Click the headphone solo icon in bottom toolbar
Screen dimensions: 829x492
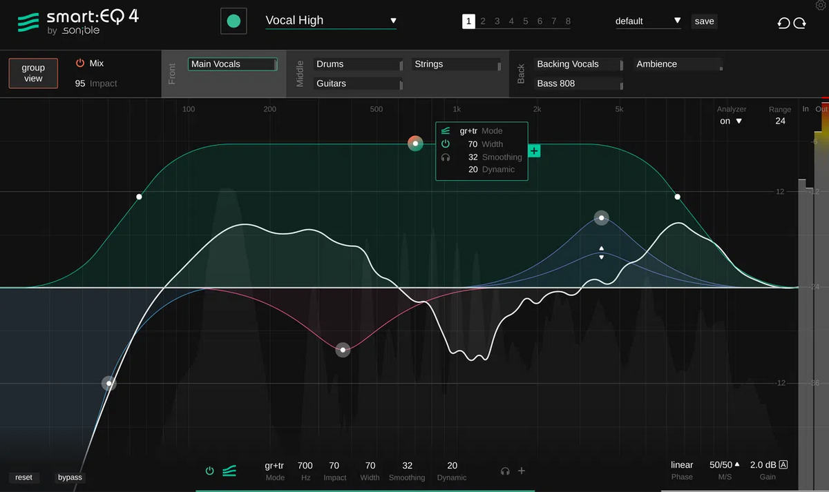point(505,471)
